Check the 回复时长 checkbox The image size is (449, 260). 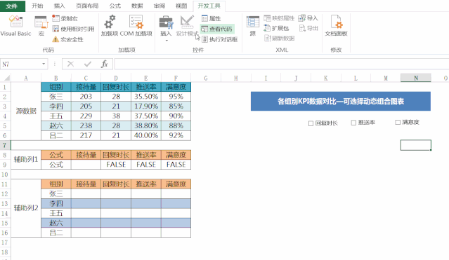pyautogui.click(x=311, y=123)
